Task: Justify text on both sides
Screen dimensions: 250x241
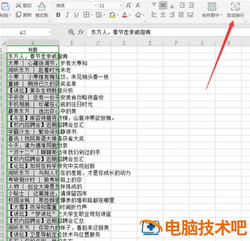Action: tap(181, 15)
